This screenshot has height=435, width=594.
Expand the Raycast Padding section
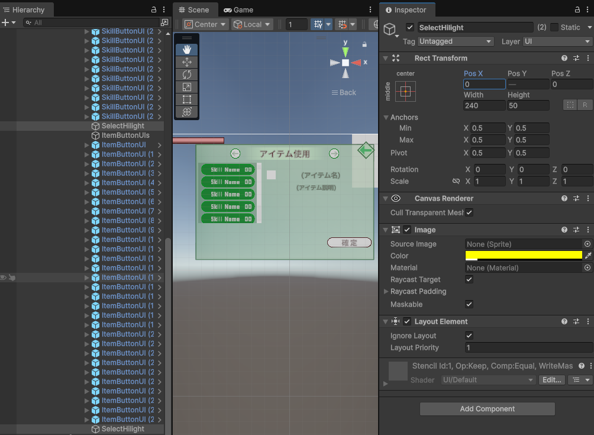click(386, 292)
